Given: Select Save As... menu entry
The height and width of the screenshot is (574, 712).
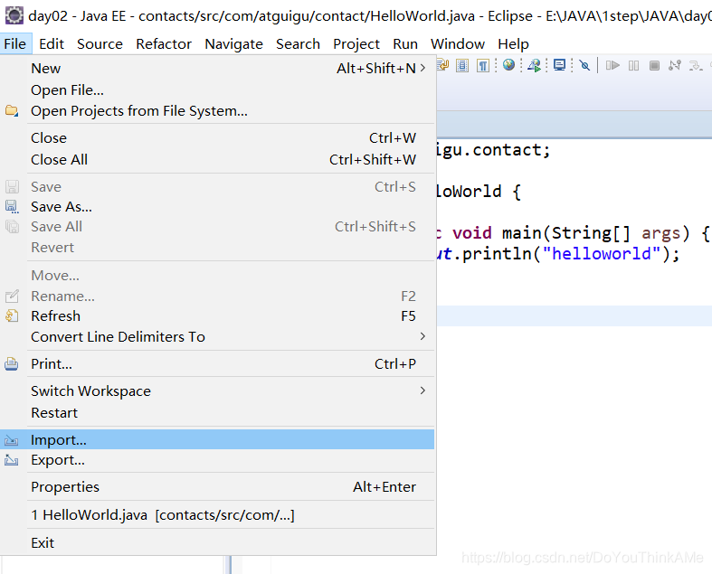Looking at the screenshot, I should (x=217, y=207).
